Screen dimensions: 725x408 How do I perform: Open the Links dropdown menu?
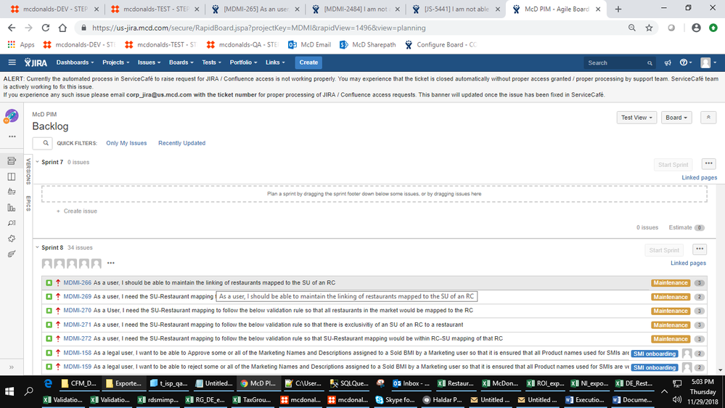275,62
